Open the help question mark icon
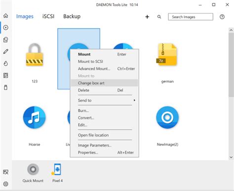Screen dimensions: 234x191 (222, 17)
